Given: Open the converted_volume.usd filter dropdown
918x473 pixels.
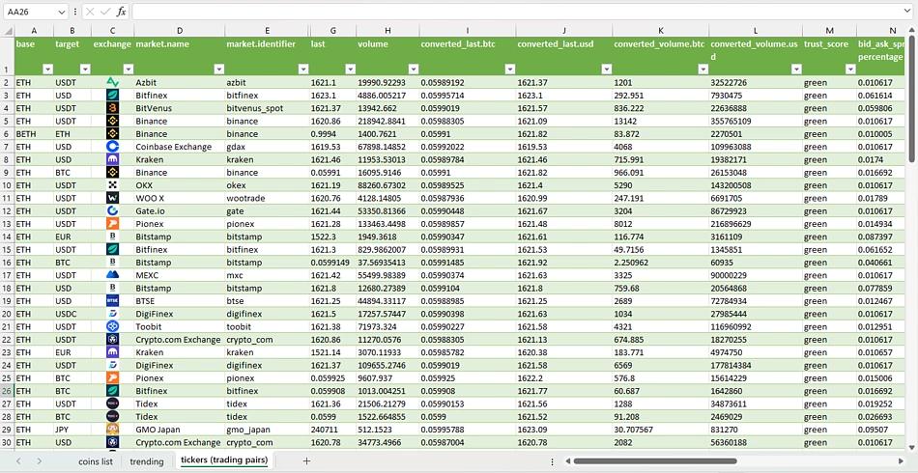Looking at the screenshot, I should [796, 70].
